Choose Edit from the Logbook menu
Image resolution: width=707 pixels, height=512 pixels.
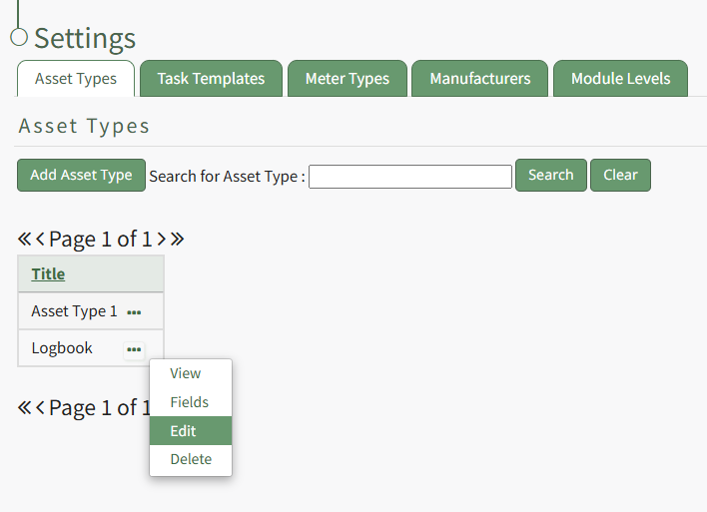[x=184, y=431]
